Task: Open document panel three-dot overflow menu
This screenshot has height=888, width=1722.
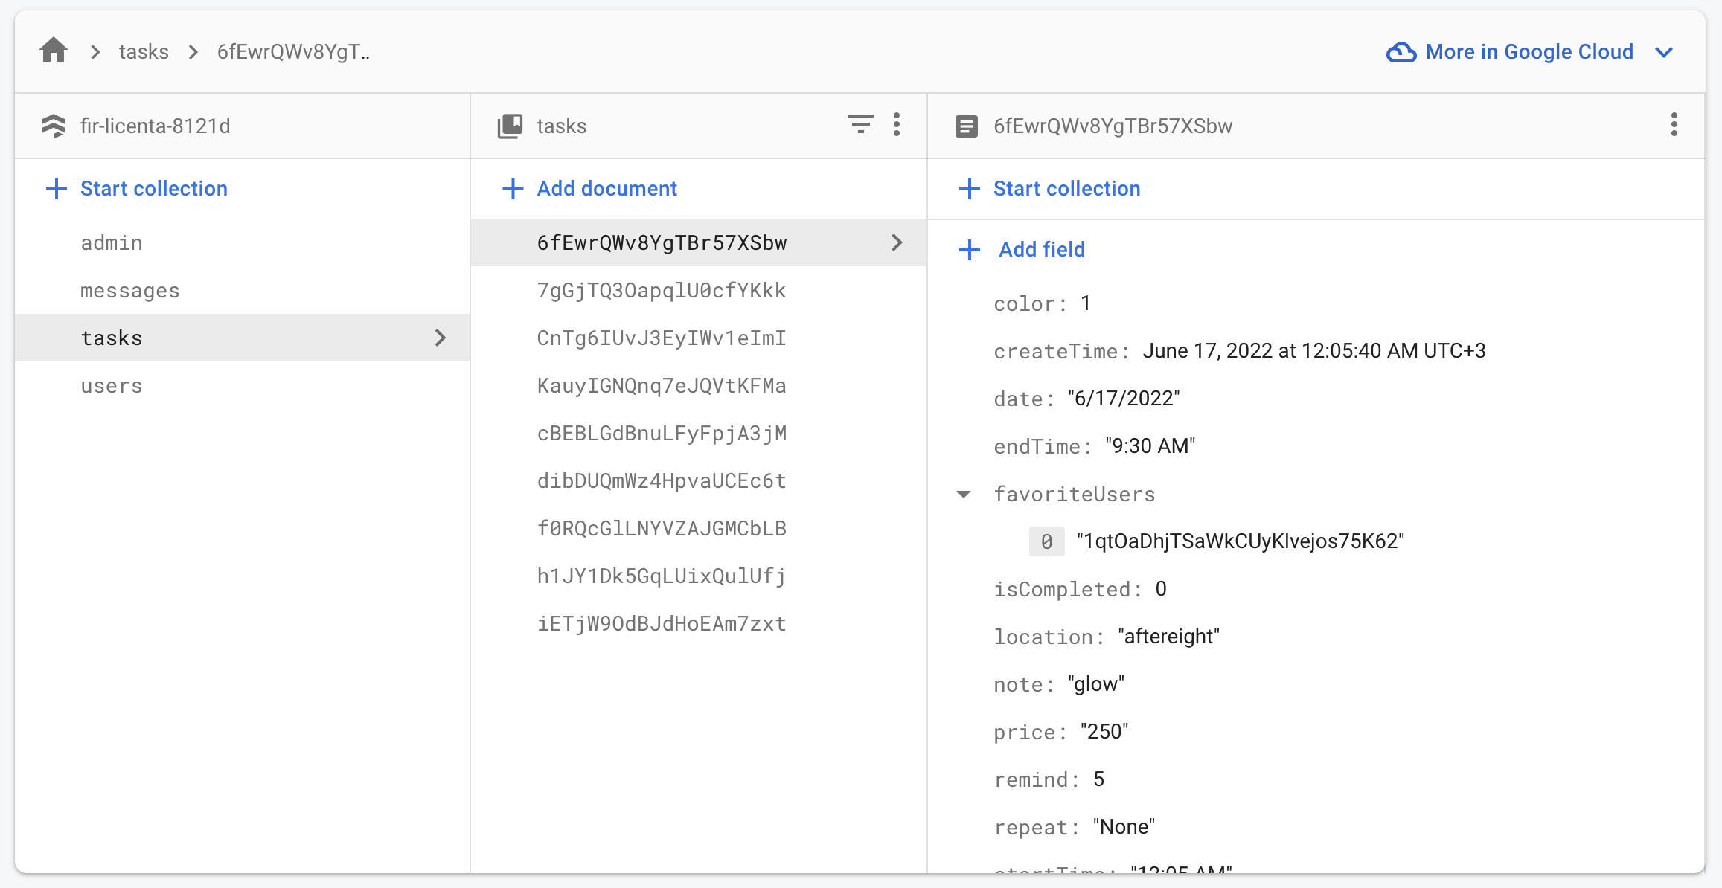Action: 1674,124
